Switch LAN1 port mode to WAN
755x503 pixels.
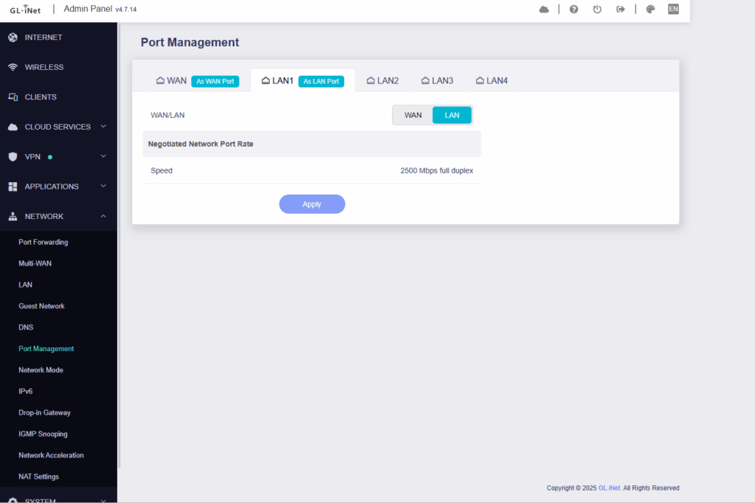(413, 115)
